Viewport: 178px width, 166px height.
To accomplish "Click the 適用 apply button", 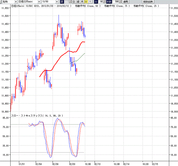I will click(125, 2).
